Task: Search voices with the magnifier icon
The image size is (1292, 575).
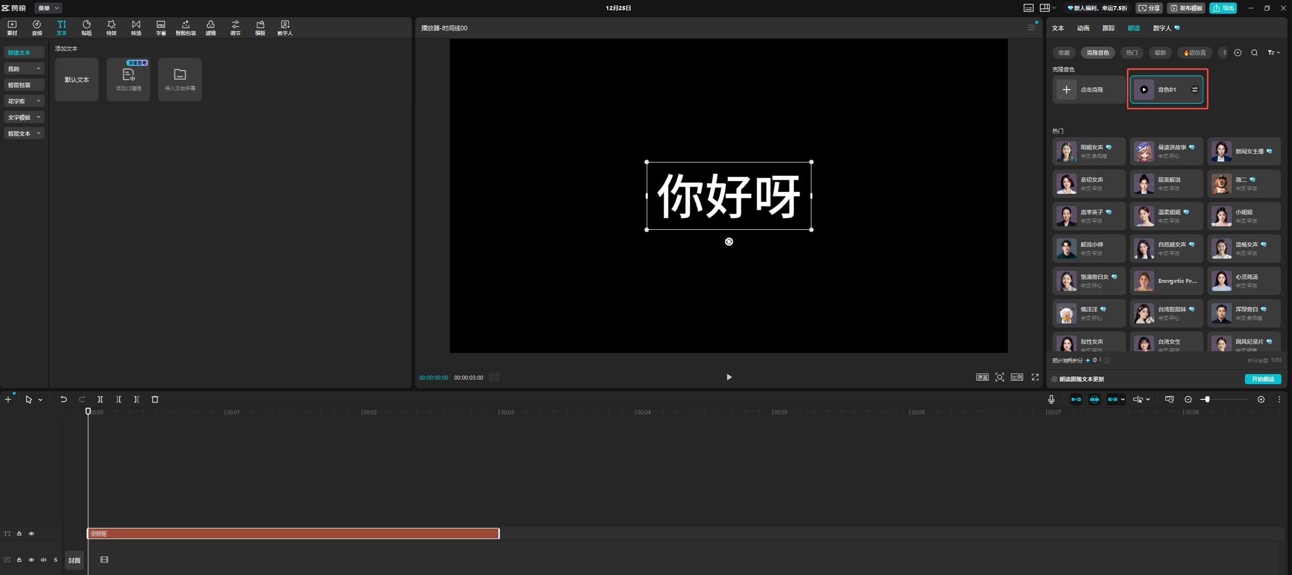Action: [x=1254, y=53]
